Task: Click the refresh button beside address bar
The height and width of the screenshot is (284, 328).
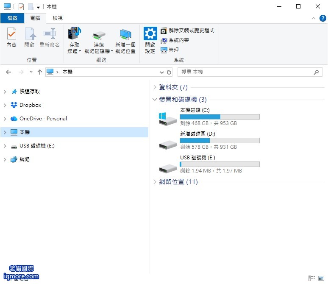Action: pyautogui.click(x=169, y=72)
